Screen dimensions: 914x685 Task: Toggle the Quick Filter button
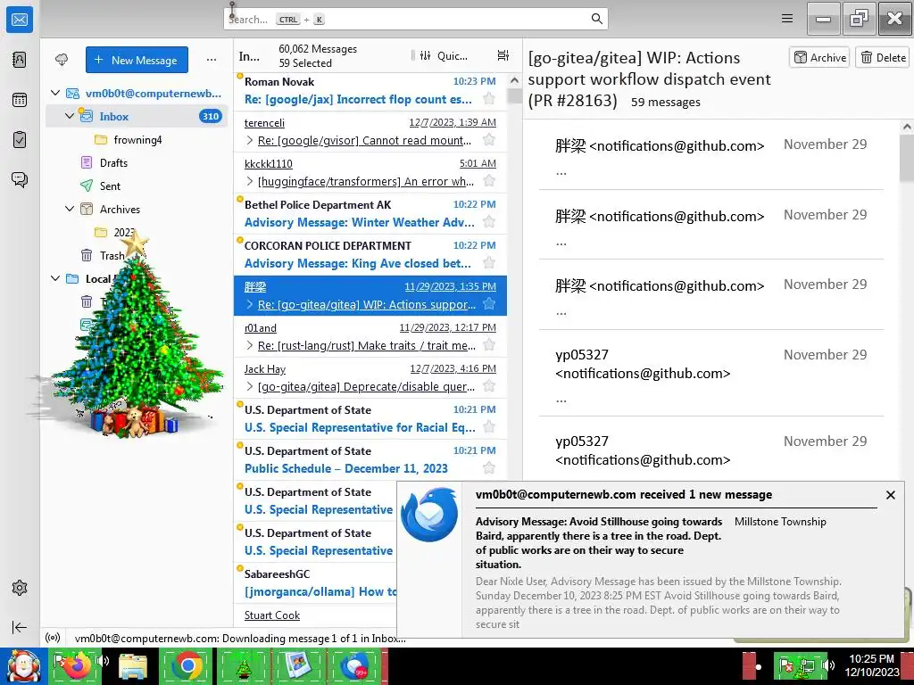(443, 55)
